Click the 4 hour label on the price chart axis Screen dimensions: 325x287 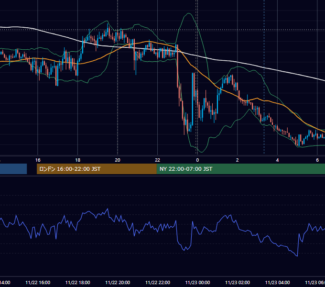pos(277,160)
